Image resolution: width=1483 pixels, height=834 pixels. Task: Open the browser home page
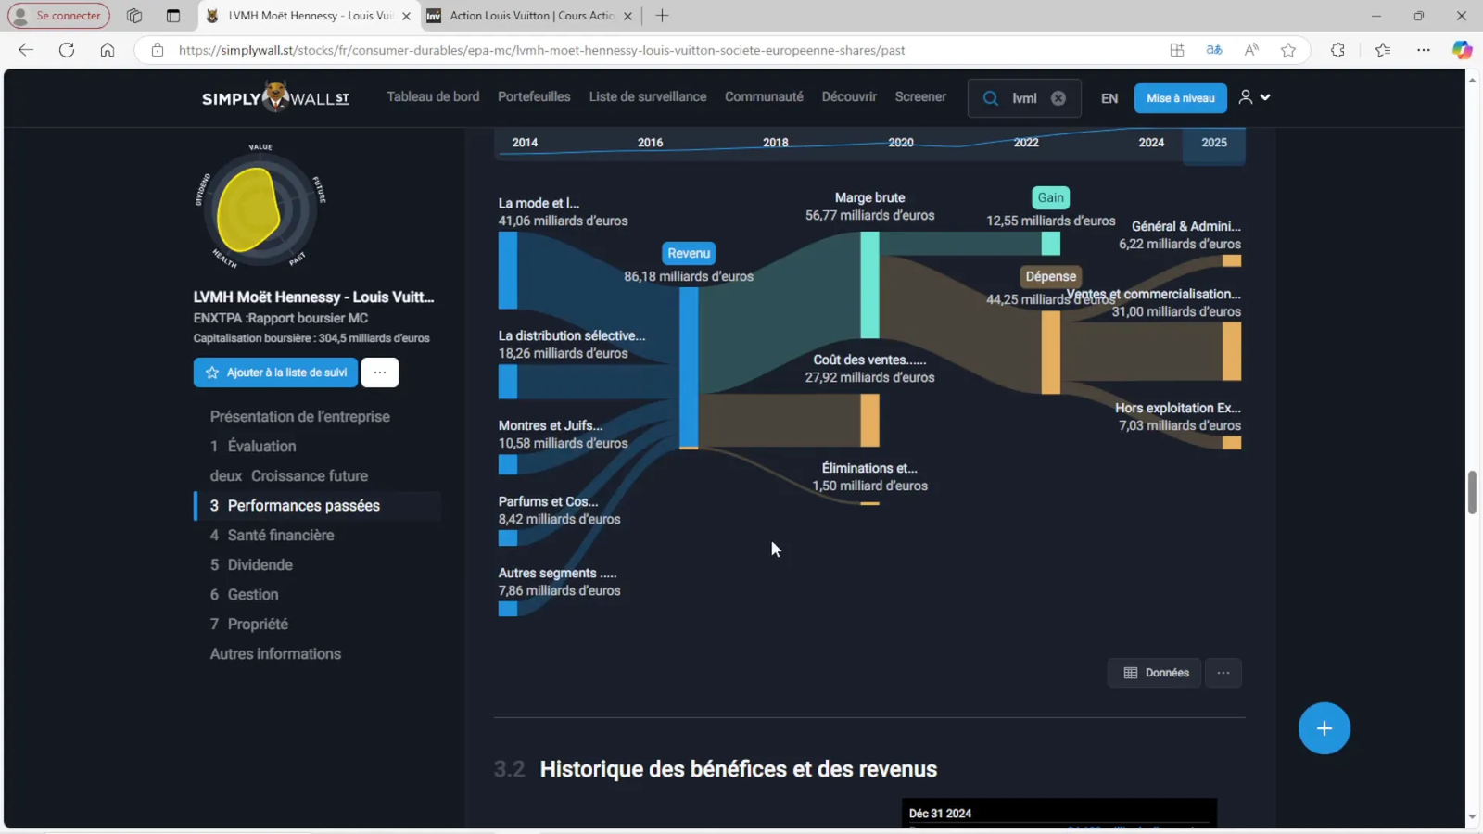[x=108, y=50]
